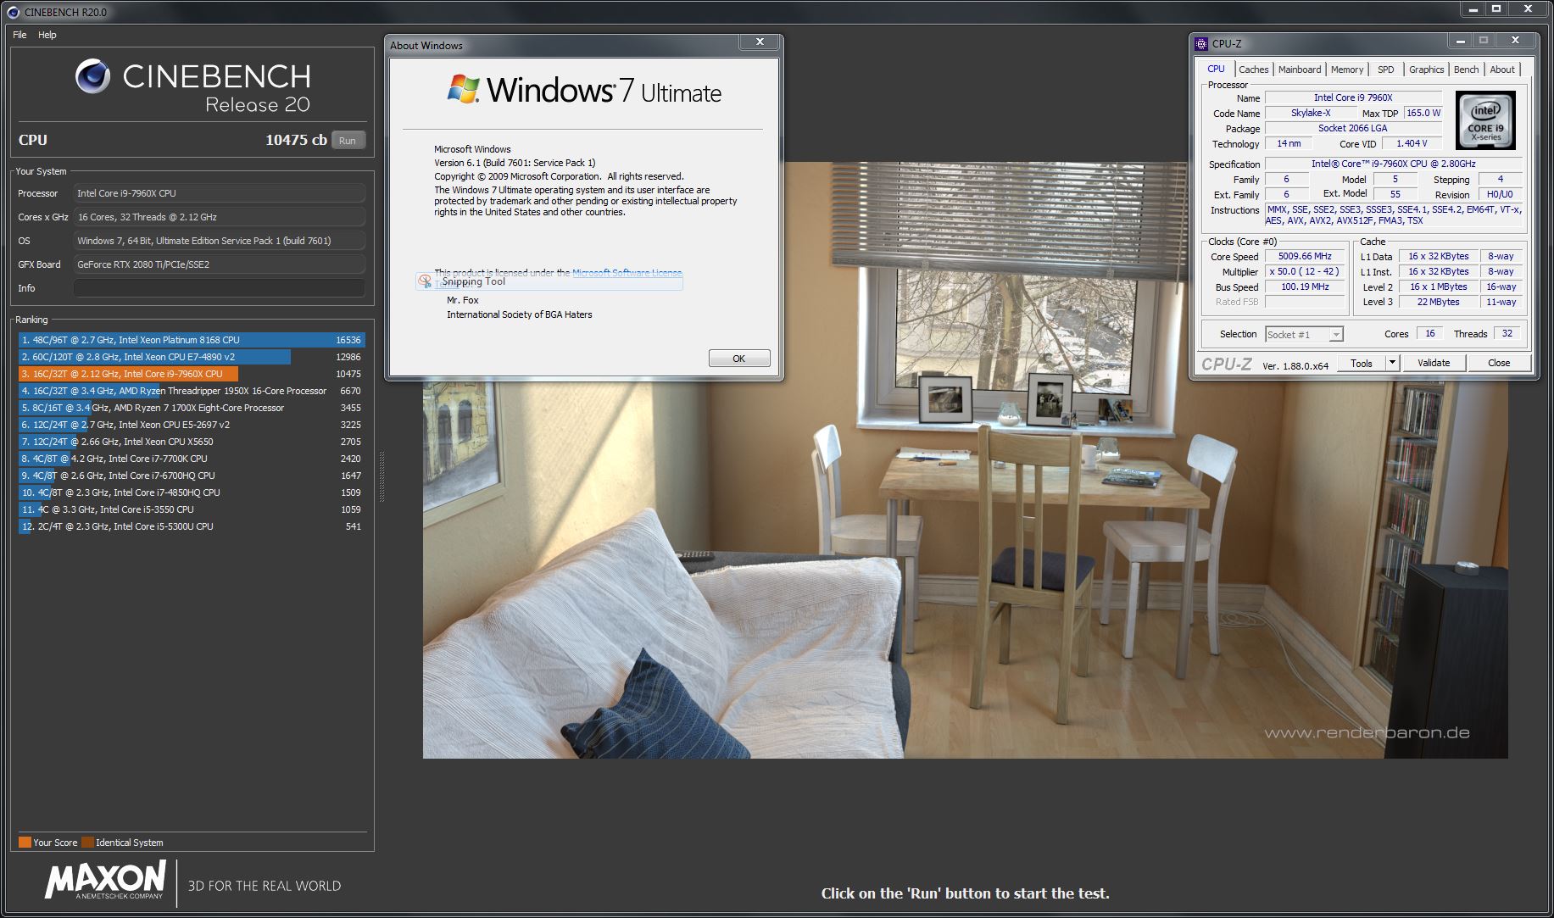Image resolution: width=1554 pixels, height=918 pixels.
Task: Click the Cinebench sphere logo icon
Action: click(92, 76)
